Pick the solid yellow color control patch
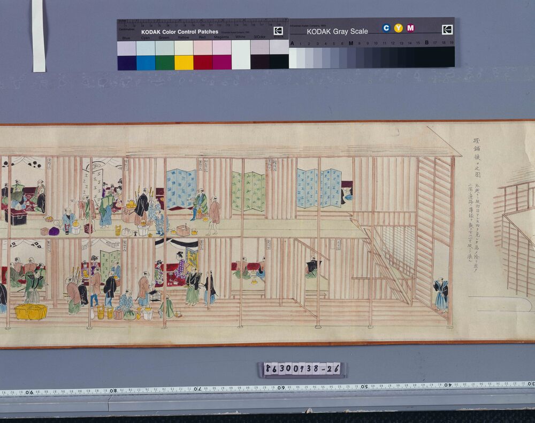This screenshot has height=423, width=535. point(184,63)
